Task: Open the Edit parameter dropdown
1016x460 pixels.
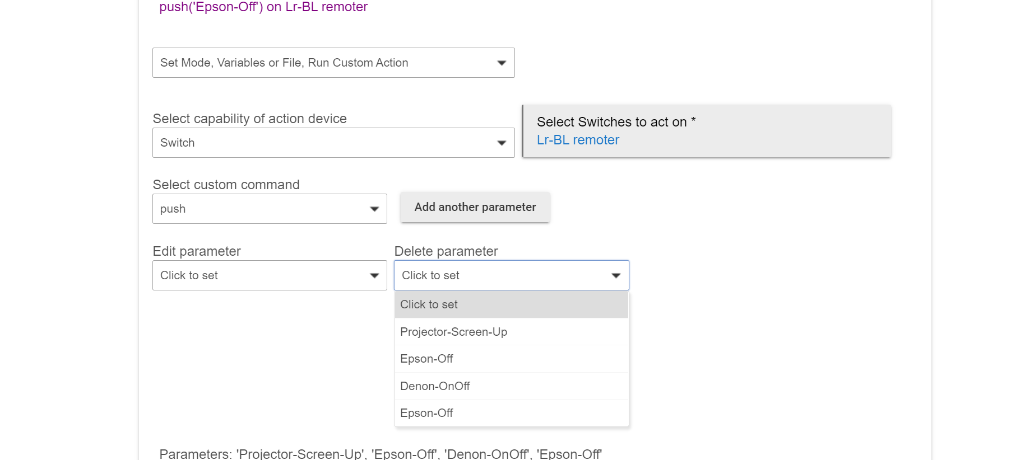Action: tap(270, 275)
